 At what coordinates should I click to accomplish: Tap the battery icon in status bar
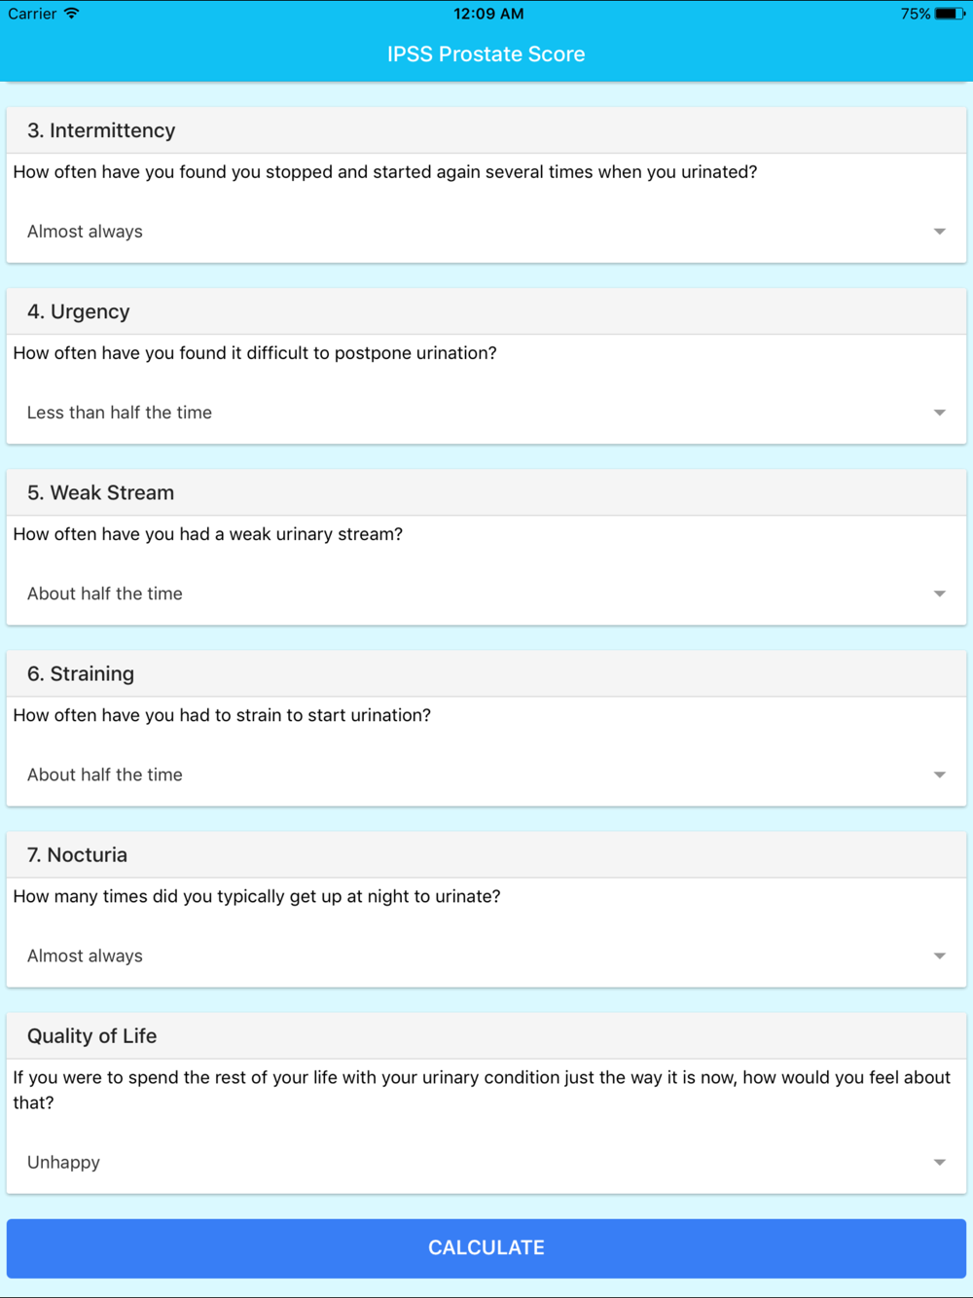pyautogui.click(x=950, y=14)
